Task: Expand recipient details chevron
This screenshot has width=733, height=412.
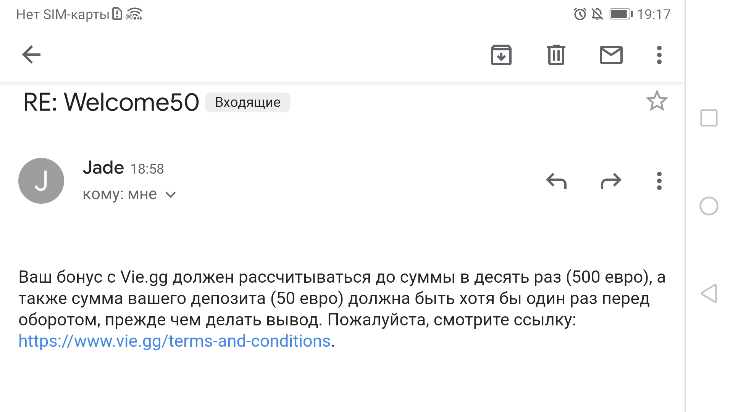Action: (171, 195)
